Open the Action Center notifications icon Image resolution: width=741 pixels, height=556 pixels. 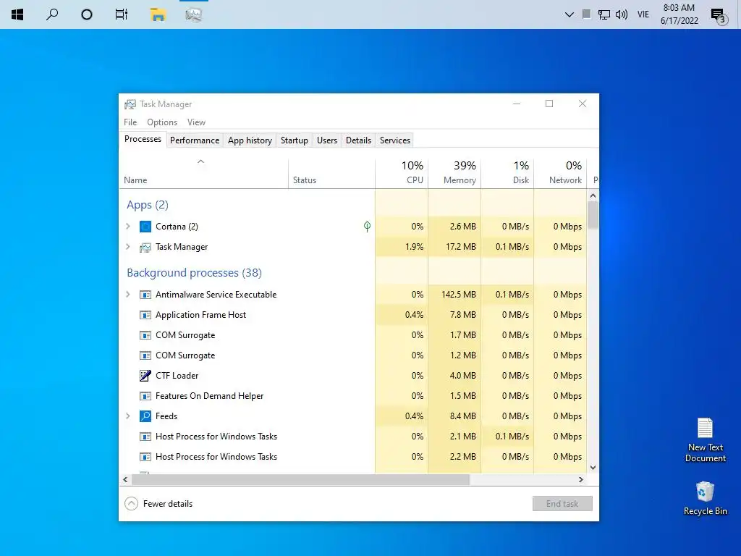(719, 16)
